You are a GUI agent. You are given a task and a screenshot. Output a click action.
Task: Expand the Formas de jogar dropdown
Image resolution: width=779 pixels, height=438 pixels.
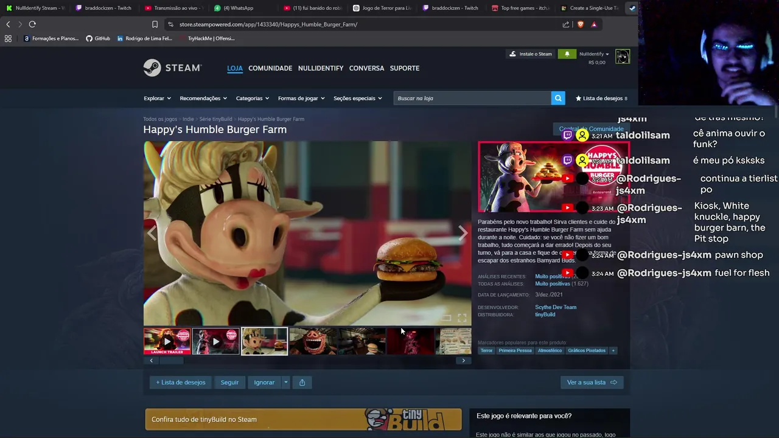(301, 98)
